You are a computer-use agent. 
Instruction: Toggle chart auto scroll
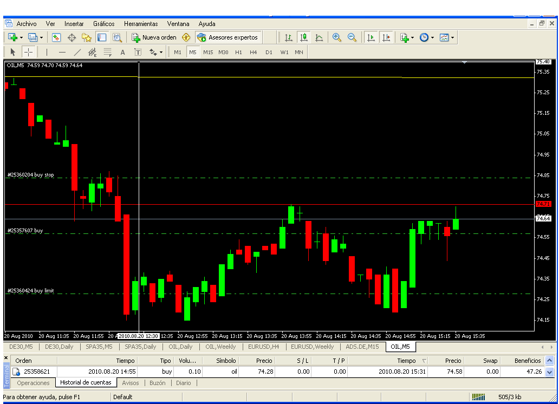tap(371, 37)
